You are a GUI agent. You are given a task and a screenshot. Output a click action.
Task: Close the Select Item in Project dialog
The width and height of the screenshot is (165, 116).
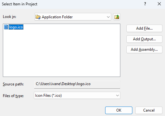[x=159, y=4]
